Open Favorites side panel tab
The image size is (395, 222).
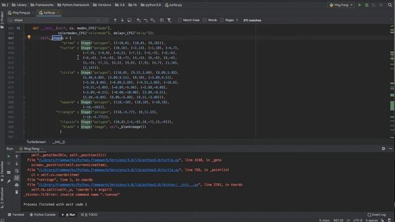[2, 171]
